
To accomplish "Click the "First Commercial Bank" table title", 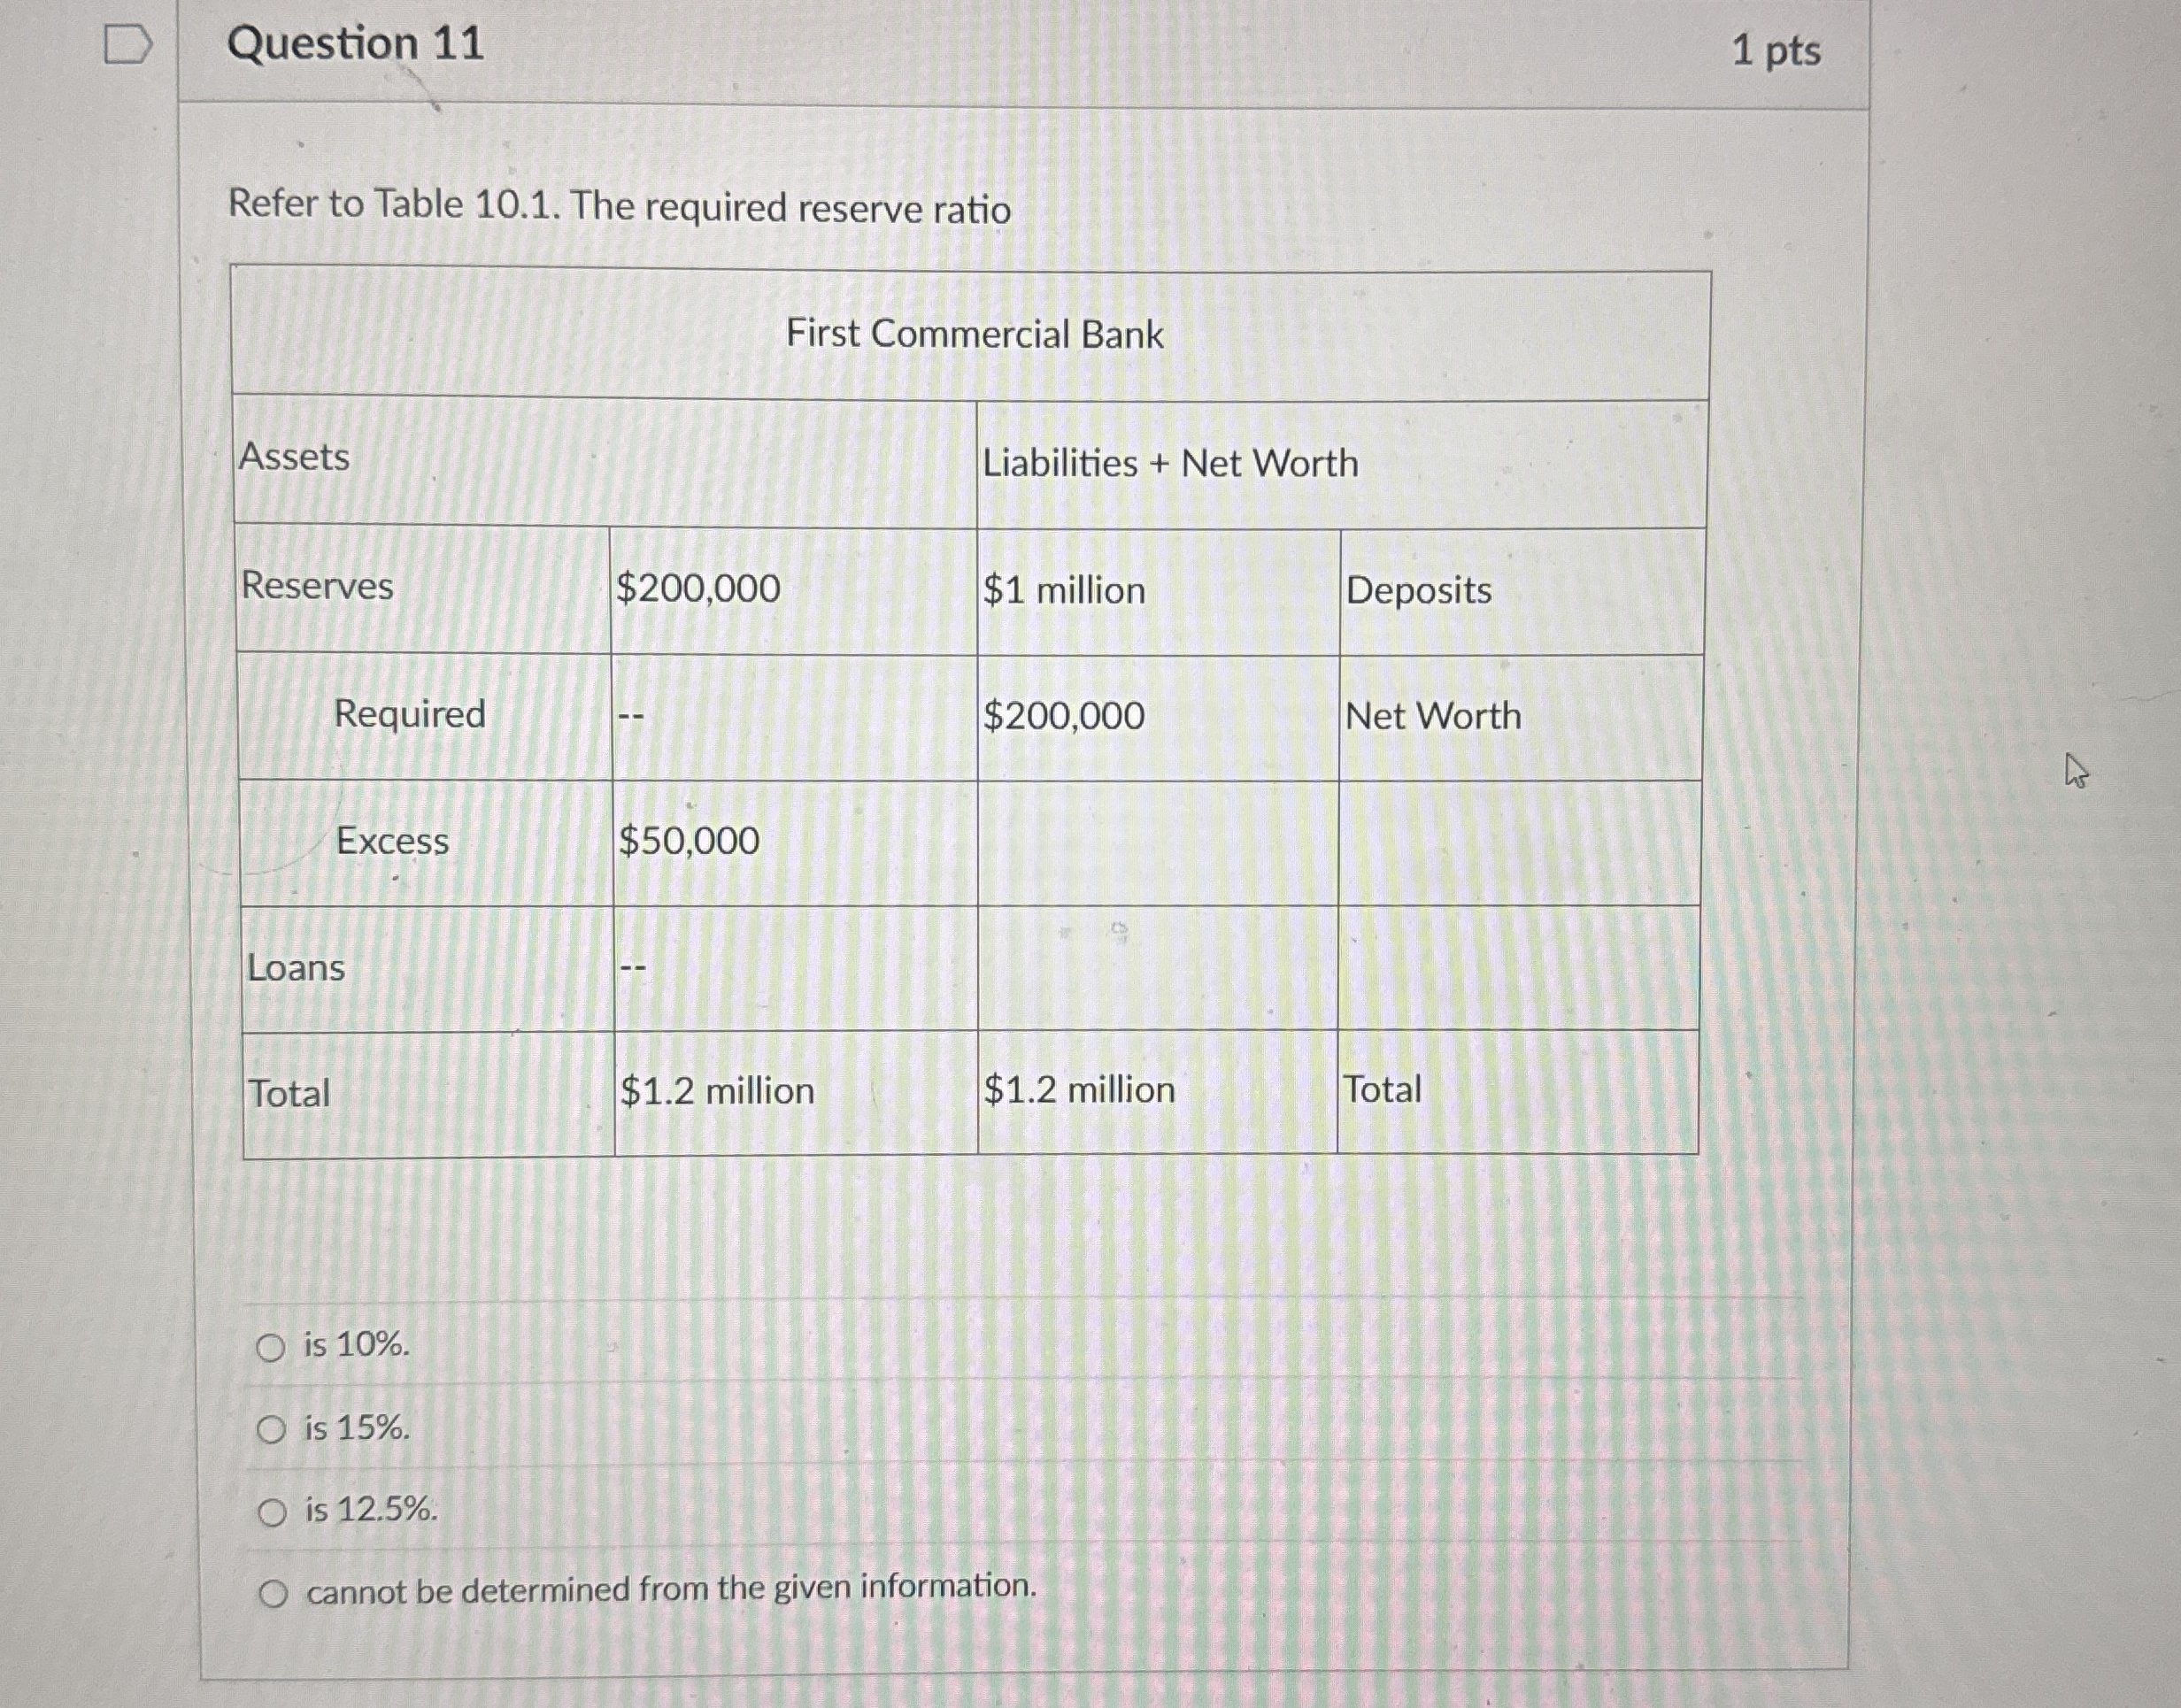I will 975,336.
